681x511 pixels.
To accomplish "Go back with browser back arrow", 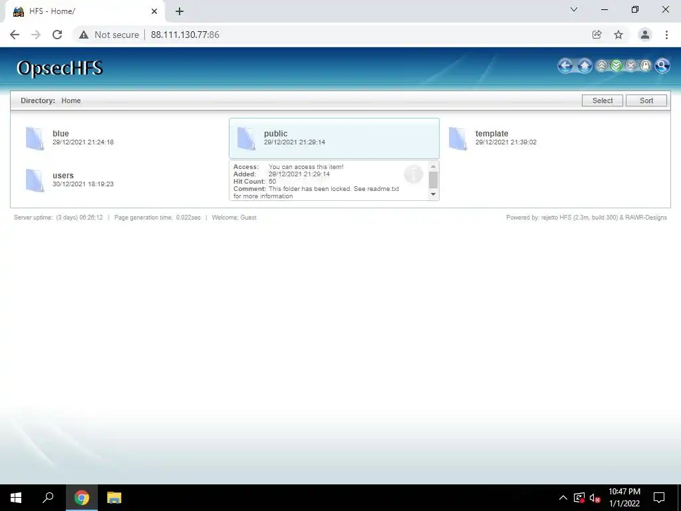I will pos(15,35).
